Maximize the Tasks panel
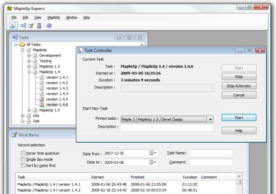276x194 pixels. point(129,38)
